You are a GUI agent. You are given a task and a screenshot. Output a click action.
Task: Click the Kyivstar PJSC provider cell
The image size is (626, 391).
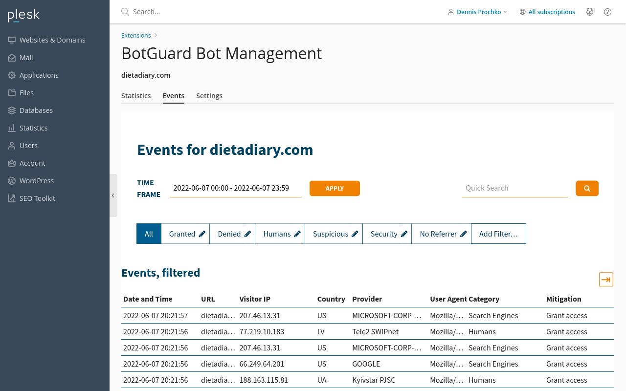pyautogui.click(x=374, y=380)
